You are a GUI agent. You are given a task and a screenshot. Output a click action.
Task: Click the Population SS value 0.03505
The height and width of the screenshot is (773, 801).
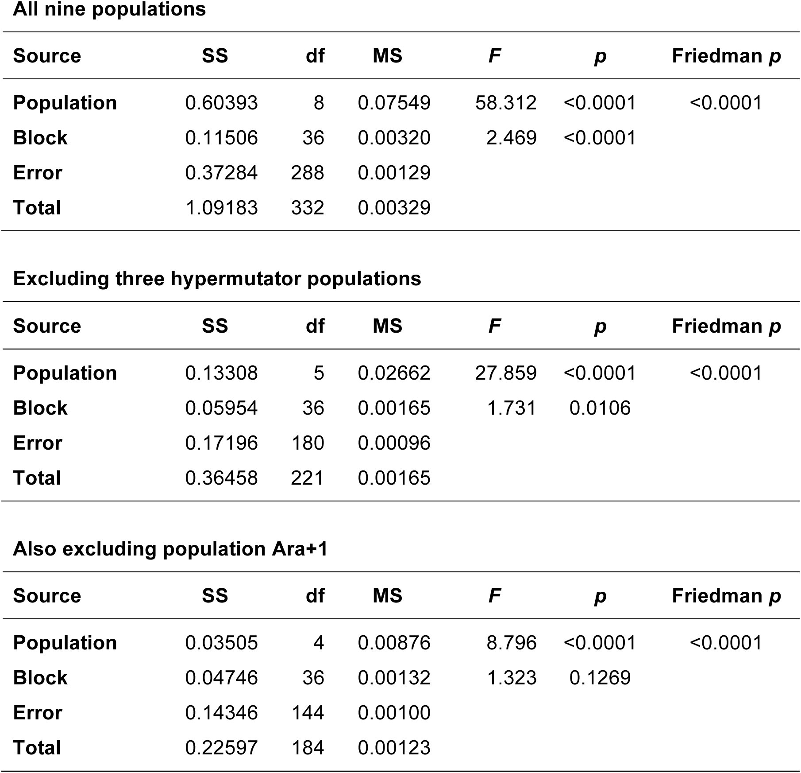[221, 643]
